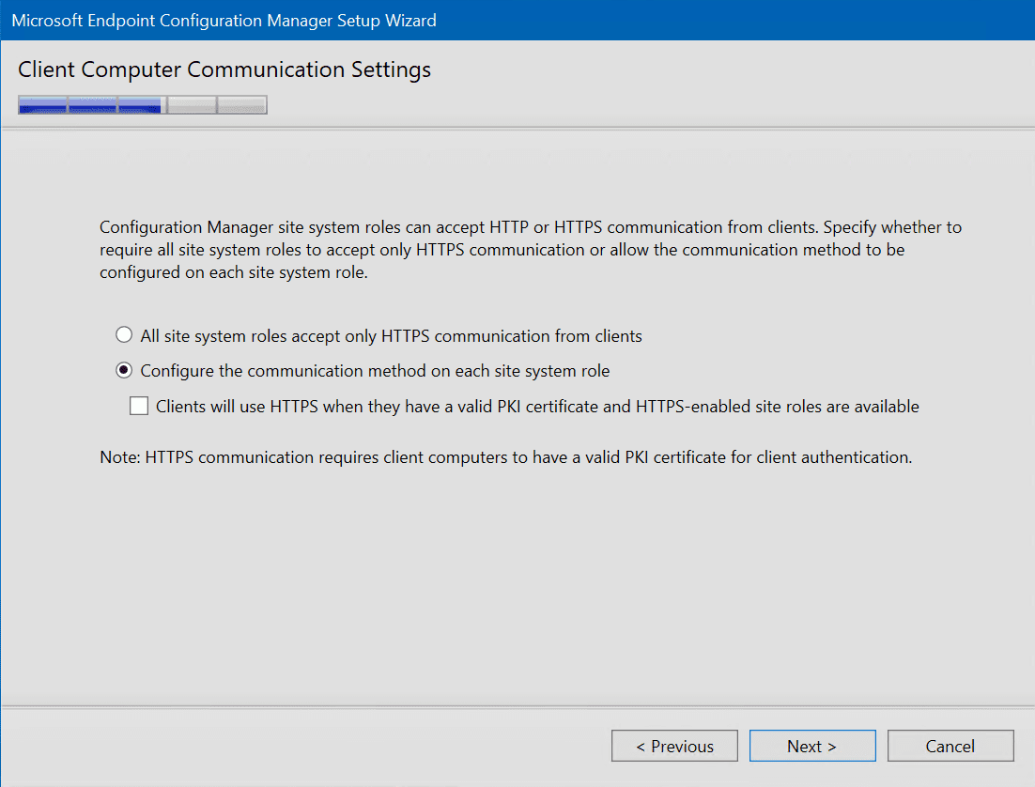
Task: Click the second progress indicator segment
Action: [92, 104]
